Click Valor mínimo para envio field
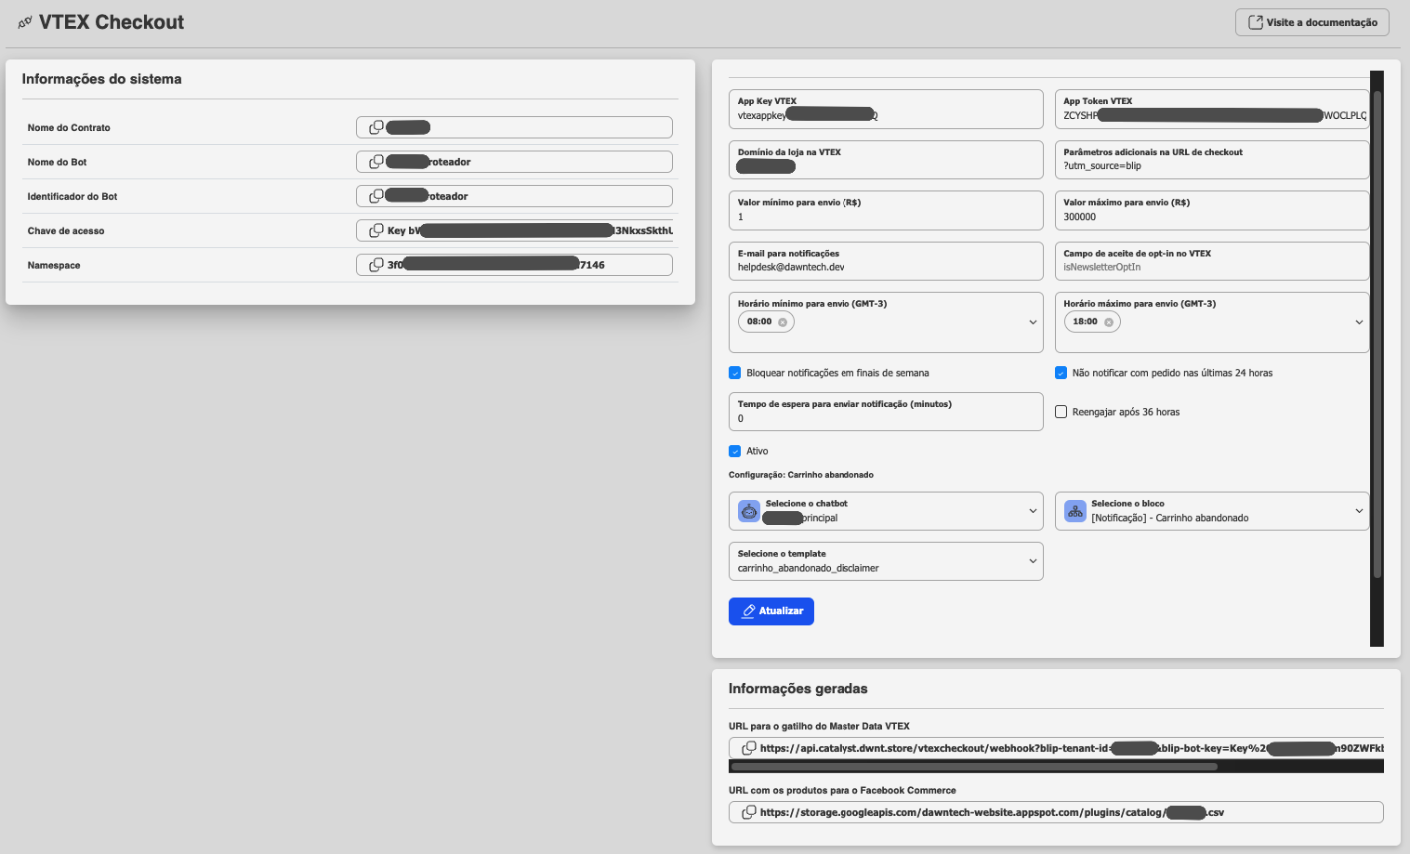 (886, 210)
